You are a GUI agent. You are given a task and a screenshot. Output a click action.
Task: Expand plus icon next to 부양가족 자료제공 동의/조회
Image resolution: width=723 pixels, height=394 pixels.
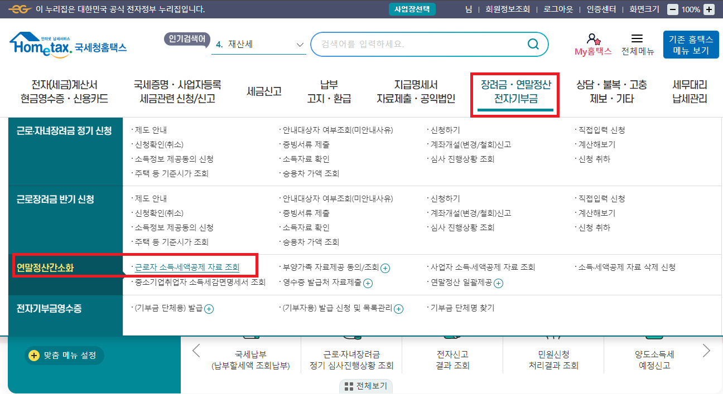point(385,268)
